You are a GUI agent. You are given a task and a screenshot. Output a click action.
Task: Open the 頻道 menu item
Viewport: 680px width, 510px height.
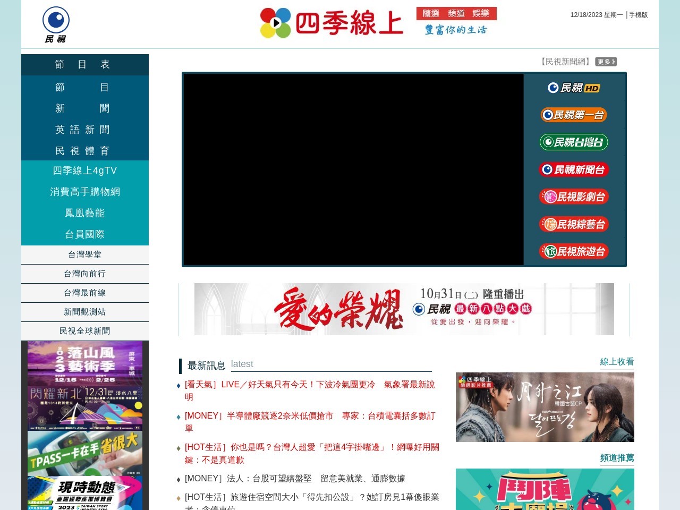(x=455, y=14)
